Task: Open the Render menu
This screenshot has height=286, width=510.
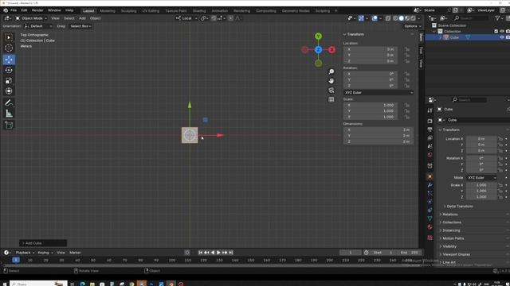Action: click(37, 10)
